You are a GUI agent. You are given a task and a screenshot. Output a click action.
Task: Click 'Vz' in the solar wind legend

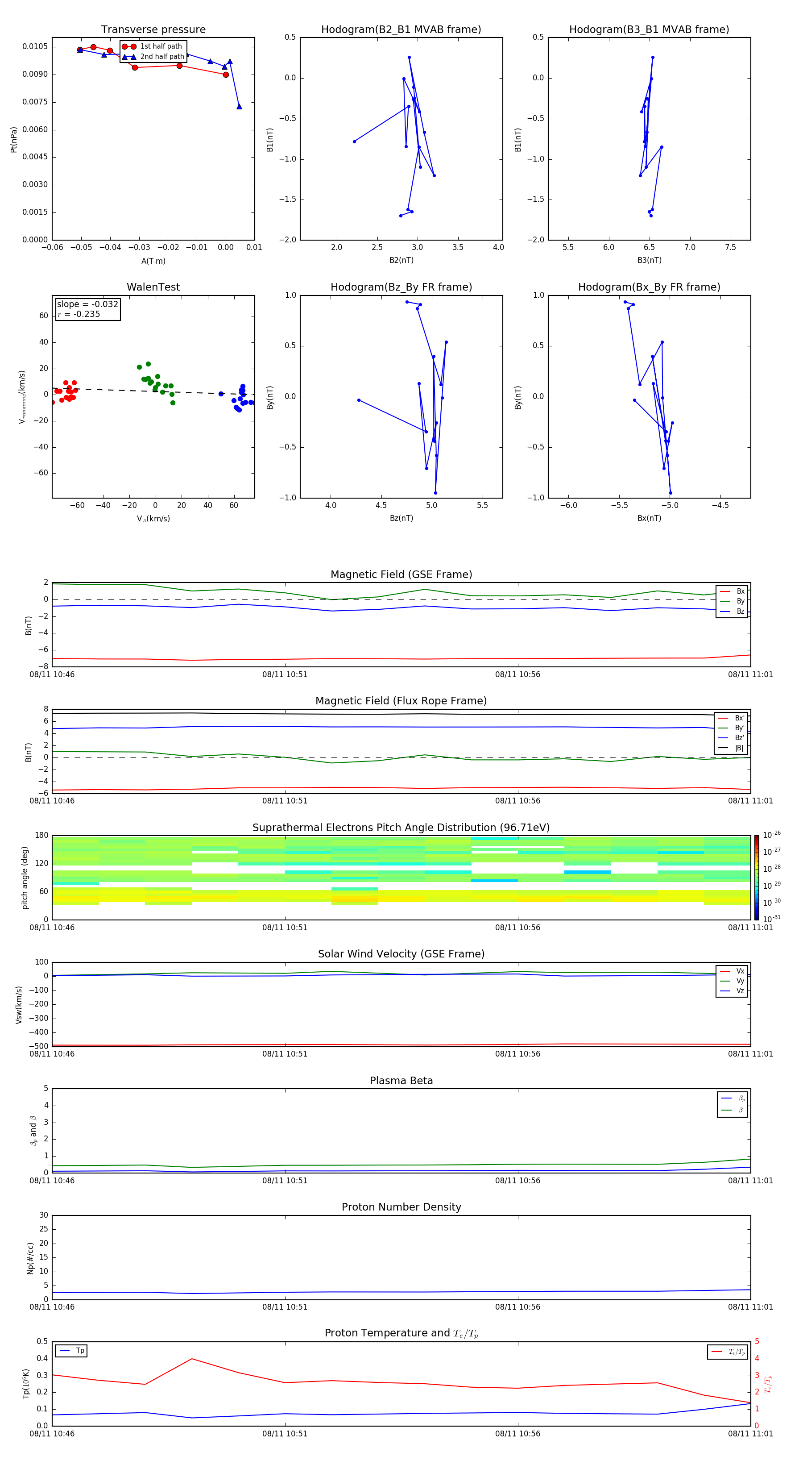(740, 991)
